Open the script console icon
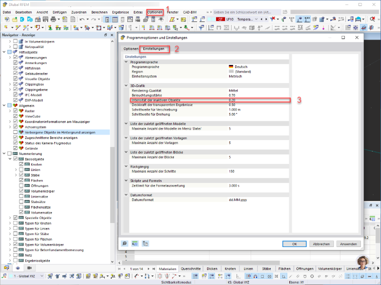381x285 pixels. [x=130, y=19]
